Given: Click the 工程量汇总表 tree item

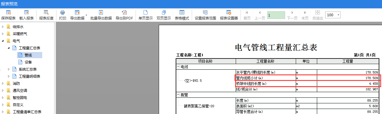Looking at the screenshot, I should pos(29,48).
